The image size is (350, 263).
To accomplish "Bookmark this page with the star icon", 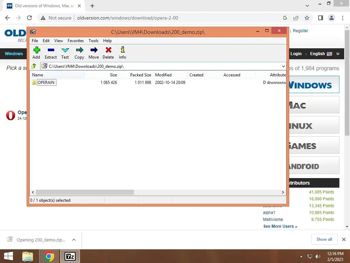I will coord(307,18).
